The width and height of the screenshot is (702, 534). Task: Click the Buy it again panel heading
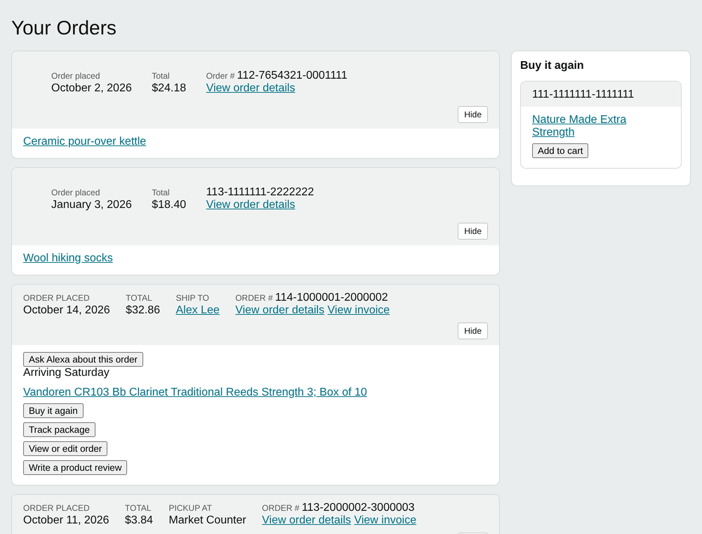point(552,65)
